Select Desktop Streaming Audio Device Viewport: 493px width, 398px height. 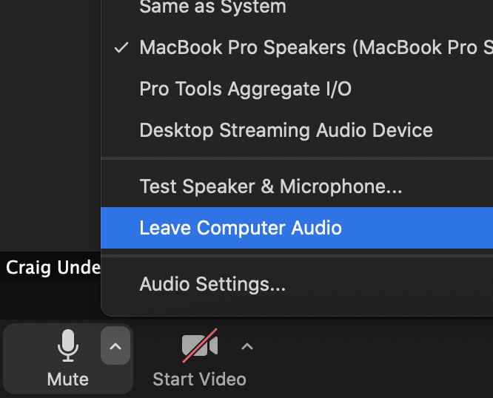[x=297, y=130]
